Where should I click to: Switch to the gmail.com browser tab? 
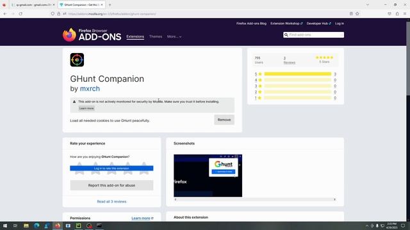pos(33,4)
